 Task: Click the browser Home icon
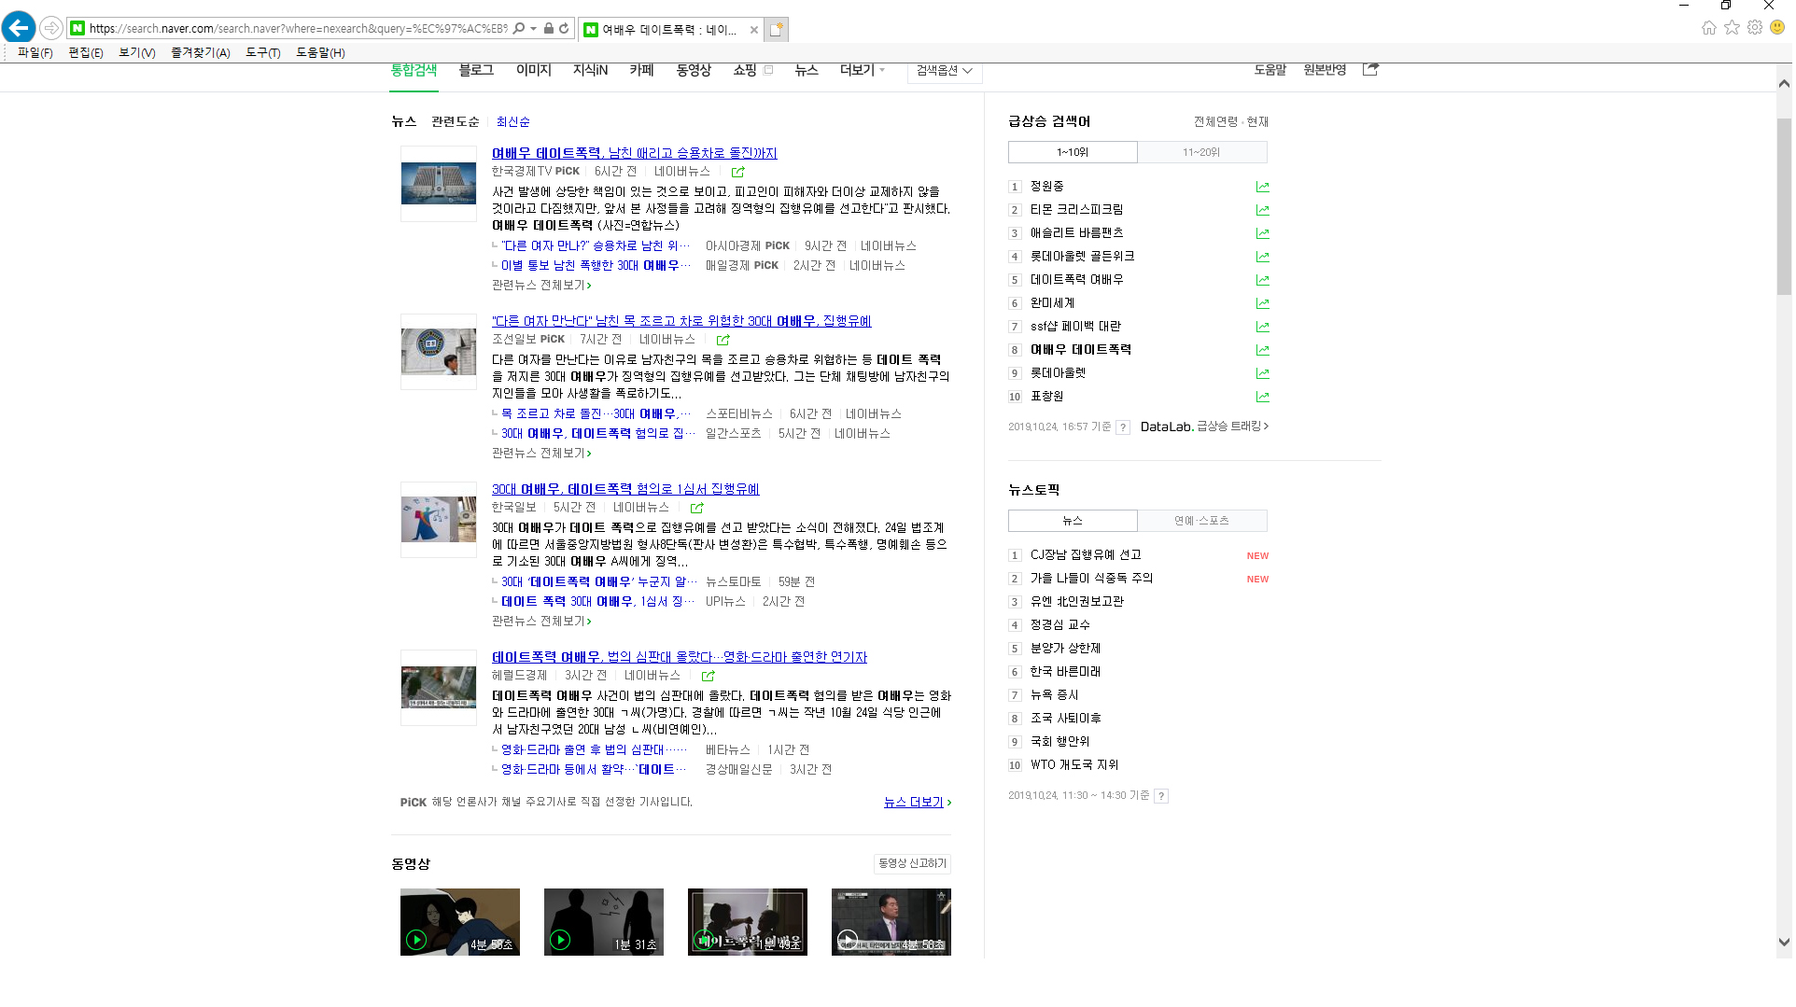click(x=1709, y=27)
